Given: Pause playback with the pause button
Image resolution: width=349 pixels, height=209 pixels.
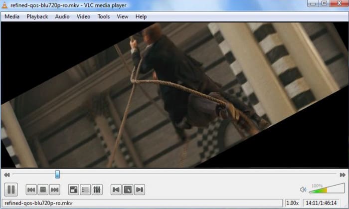Looking at the screenshot, I should 11,190.
